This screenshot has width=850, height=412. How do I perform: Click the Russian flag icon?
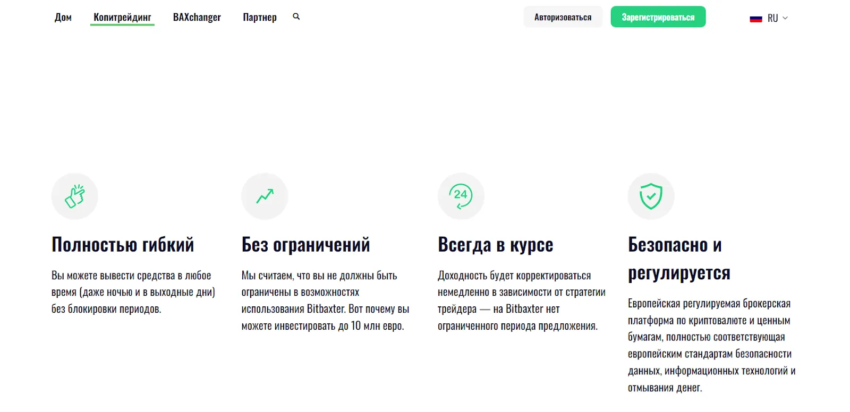[755, 18]
